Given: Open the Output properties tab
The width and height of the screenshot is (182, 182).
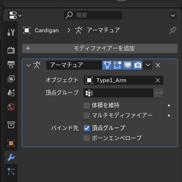Looking at the screenshot, I should [x=11, y=65].
